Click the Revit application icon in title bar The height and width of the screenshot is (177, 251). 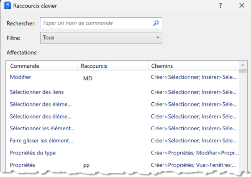coord(7,5)
